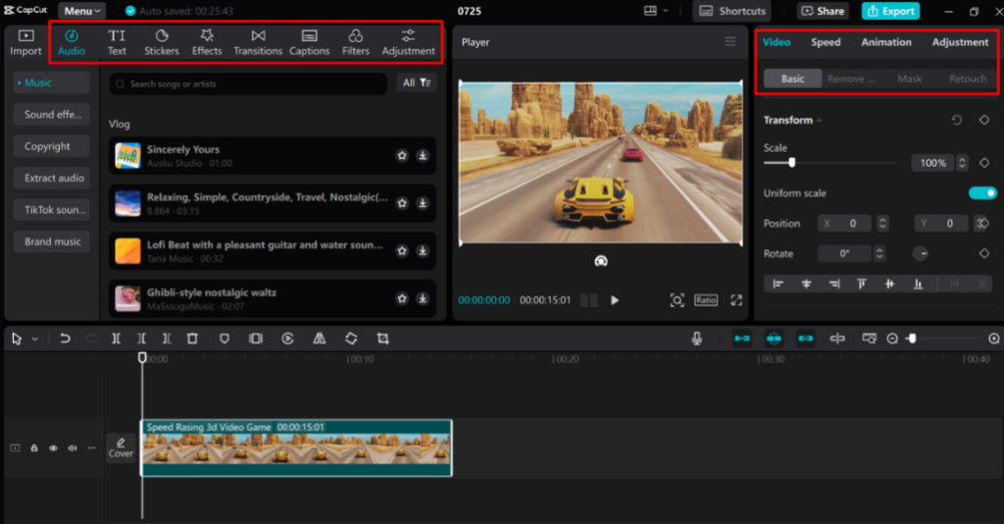1004x524 pixels.
Task: Toggle the preview axis icon
Action: (x=837, y=339)
